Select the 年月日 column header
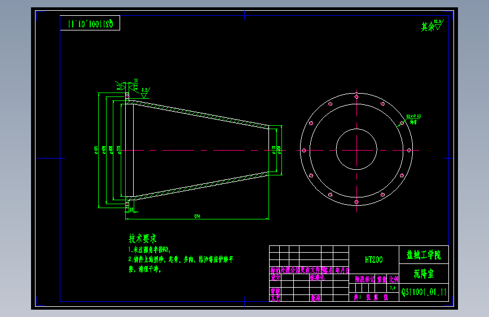Screen dimensions: 489x317 [342, 271]
